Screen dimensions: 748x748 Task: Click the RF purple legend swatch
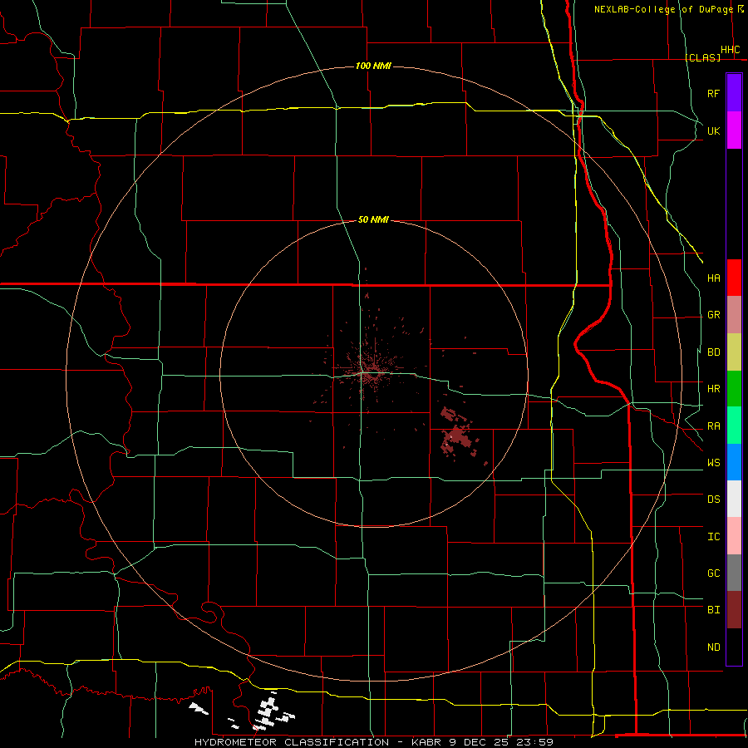tap(734, 92)
